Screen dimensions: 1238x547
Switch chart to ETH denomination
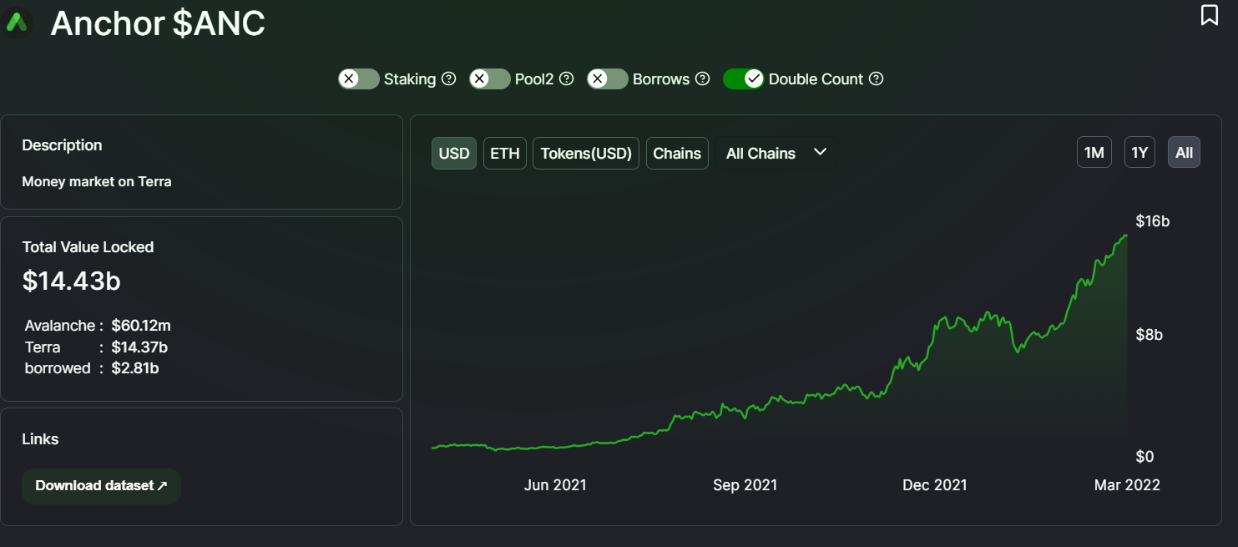tap(505, 154)
